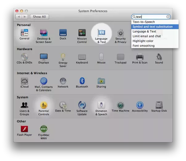
Task: Clear the search field text
Action: [168, 17]
